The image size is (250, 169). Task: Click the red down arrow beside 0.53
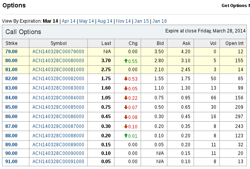tap(126, 79)
